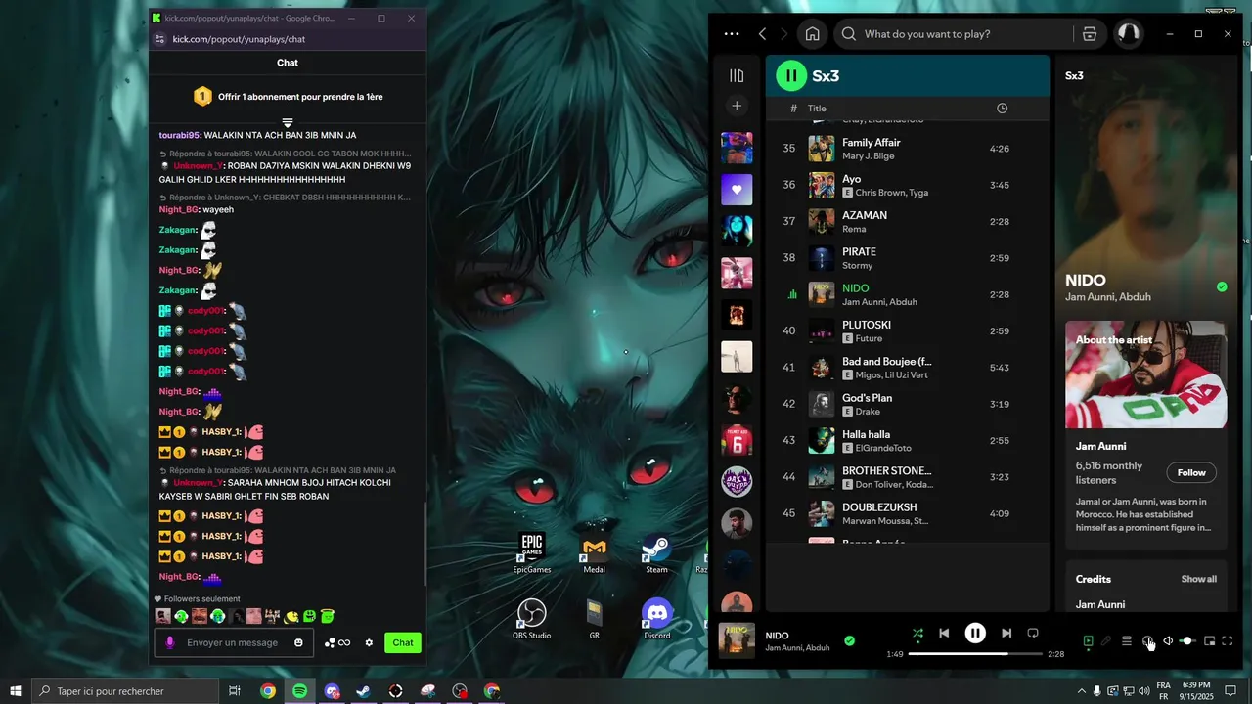Screen dimensions: 1252x704
Task: Open Spotify Home
Action: tap(812, 34)
